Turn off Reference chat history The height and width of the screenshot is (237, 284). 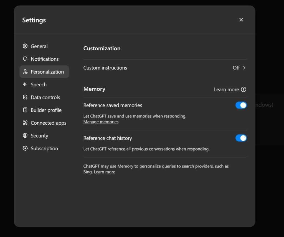(241, 138)
